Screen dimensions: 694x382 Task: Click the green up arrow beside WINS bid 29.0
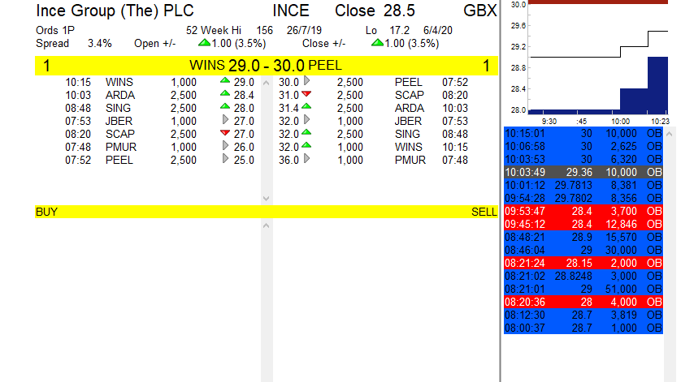[x=225, y=81]
